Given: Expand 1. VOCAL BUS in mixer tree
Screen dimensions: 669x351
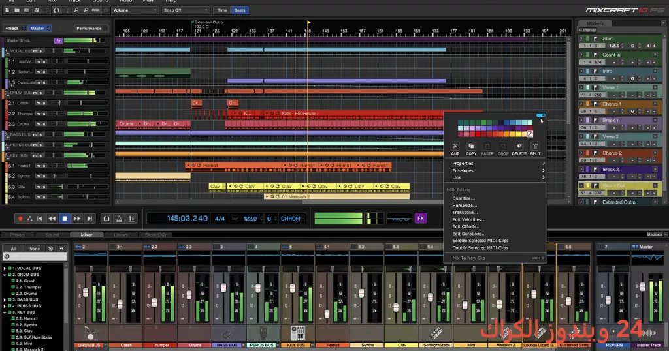Looking at the screenshot, I should pyautogui.click(x=5, y=269).
